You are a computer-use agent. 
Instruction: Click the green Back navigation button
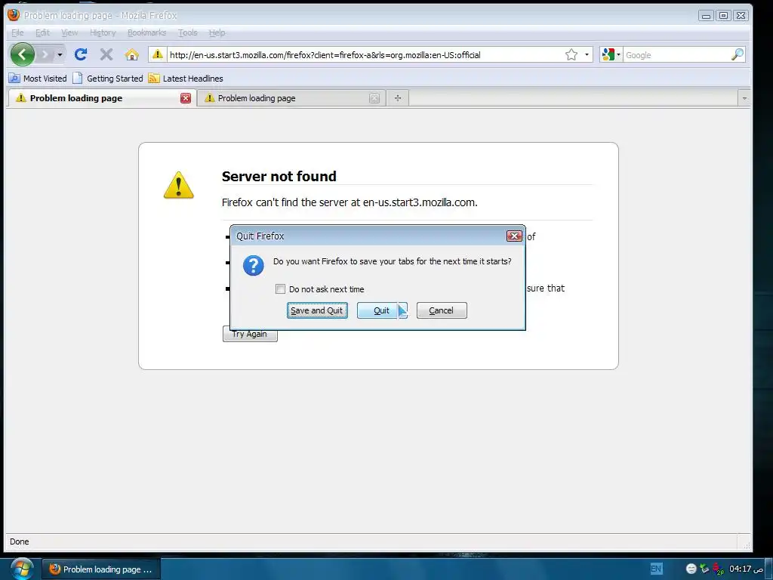point(22,54)
